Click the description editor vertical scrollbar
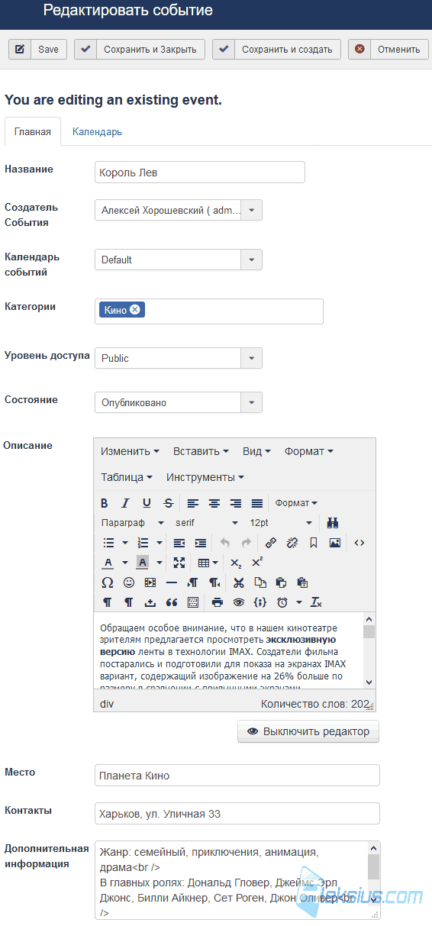This screenshot has height=926, width=432. click(x=369, y=651)
